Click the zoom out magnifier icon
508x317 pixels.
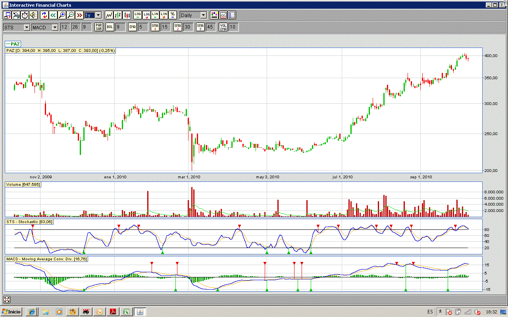(70, 15)
